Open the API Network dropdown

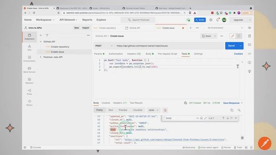[68, 20]
